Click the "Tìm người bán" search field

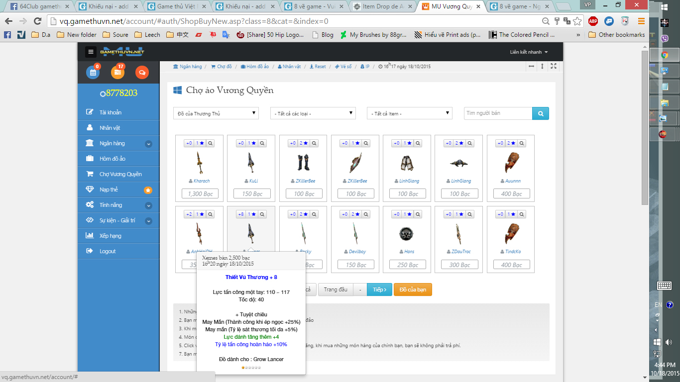498,113
